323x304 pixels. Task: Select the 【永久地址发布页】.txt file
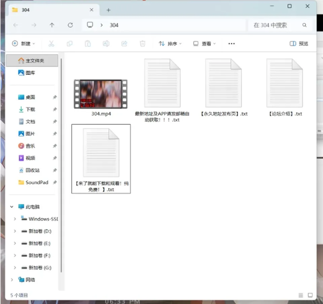click(x=224, y=88)
